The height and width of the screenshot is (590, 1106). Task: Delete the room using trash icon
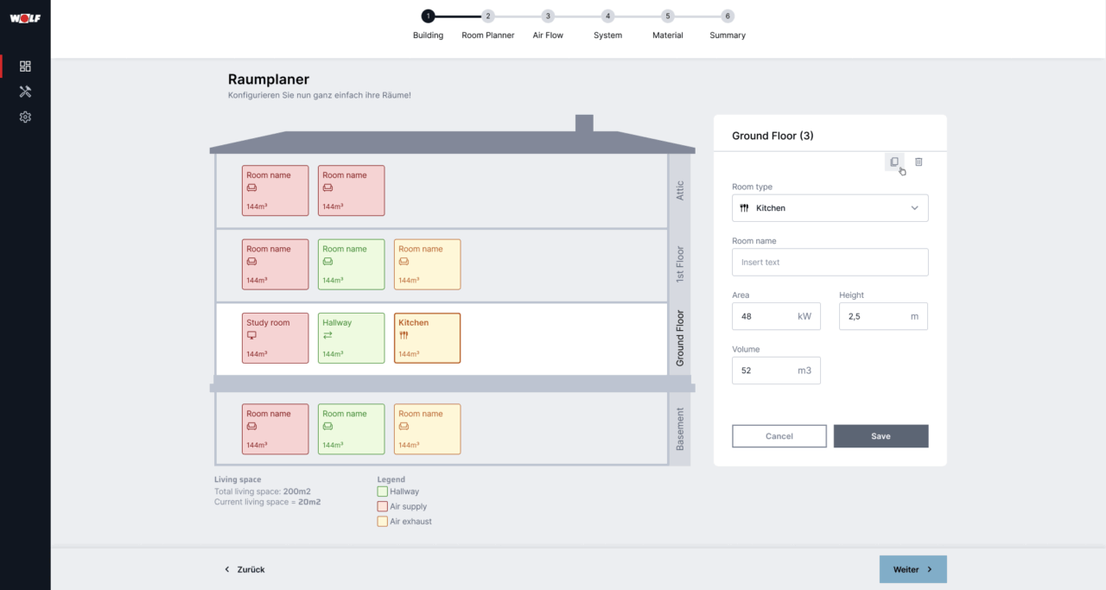918,162
